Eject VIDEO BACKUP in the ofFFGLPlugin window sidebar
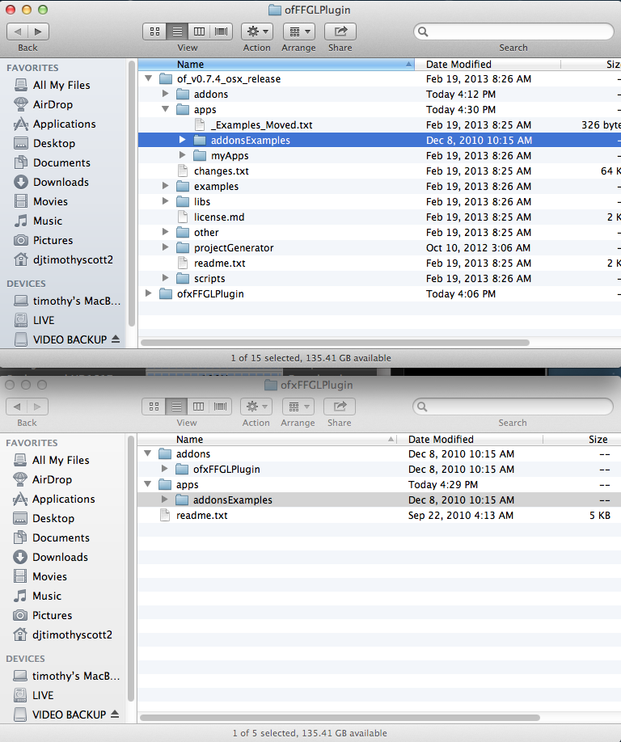This screenshot has width=621, height=742. coord(115,339)
